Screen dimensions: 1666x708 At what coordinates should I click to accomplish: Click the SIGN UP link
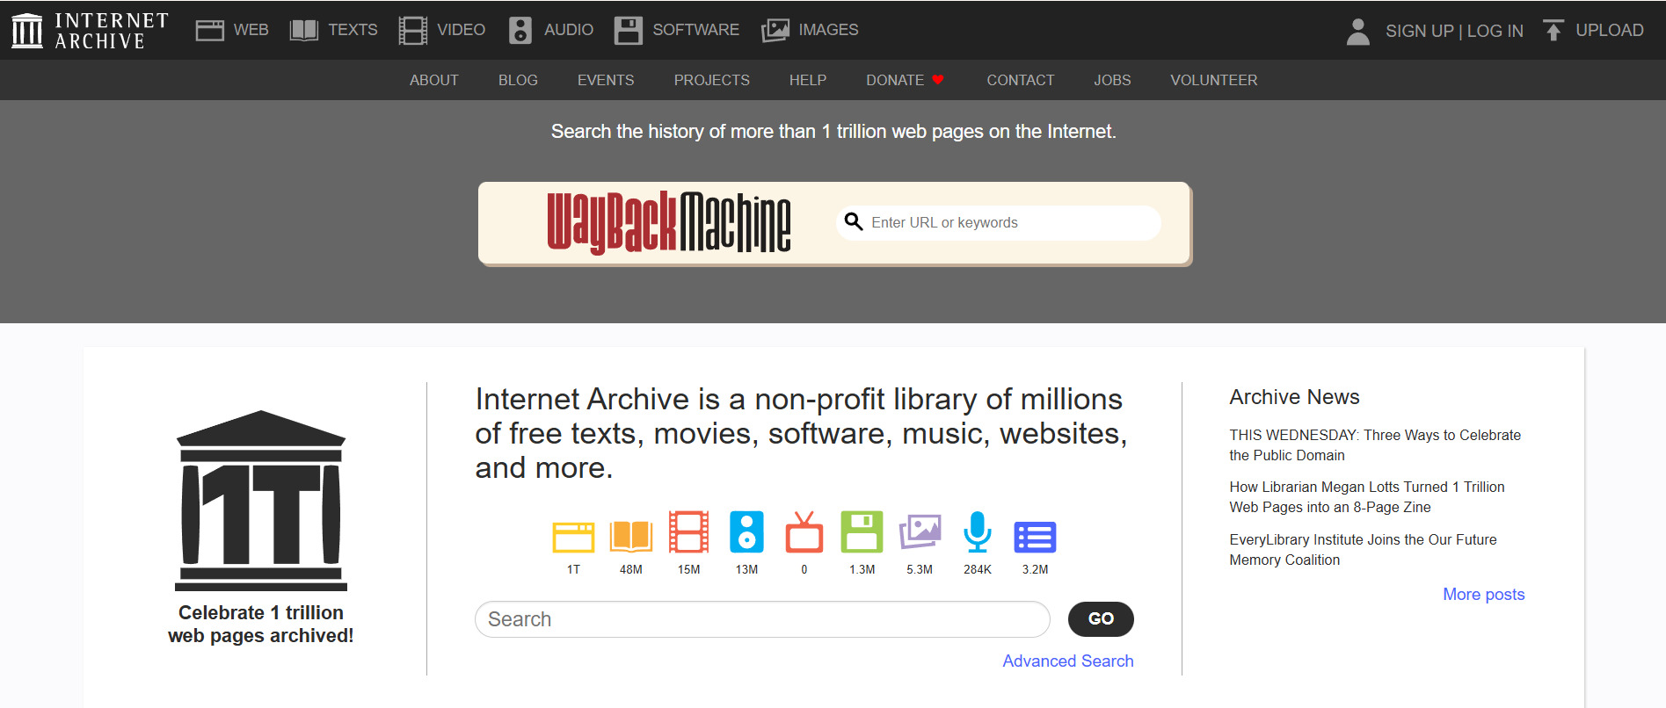1420,31
